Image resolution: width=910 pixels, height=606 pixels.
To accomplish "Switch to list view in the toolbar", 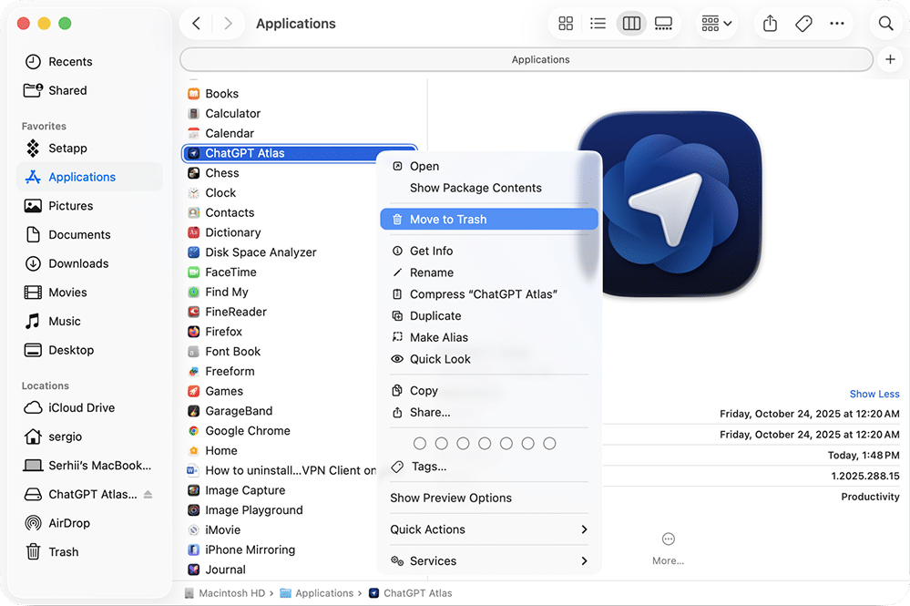I will [598, 23].
